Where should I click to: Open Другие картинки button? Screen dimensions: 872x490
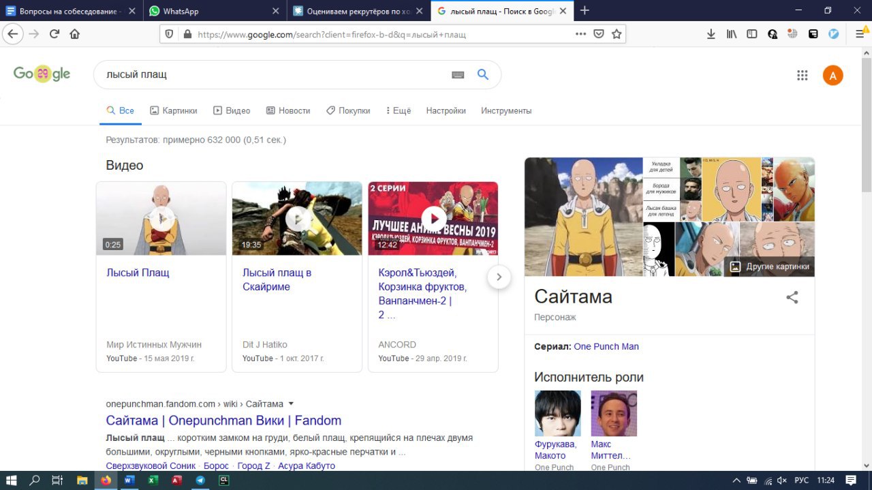(x=770, y=266)
